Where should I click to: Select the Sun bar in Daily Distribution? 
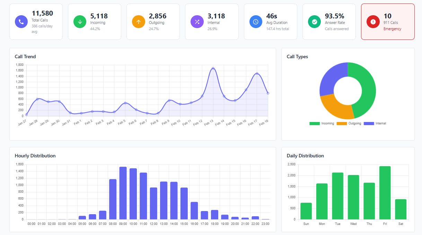click(306, 211)
